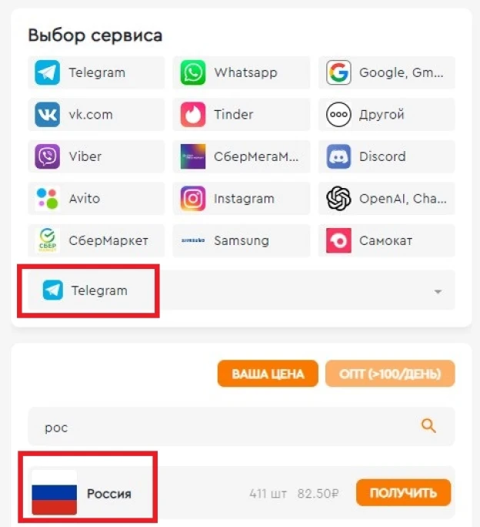
Task: Select the Viber service icon
Action: click(48, 156)
